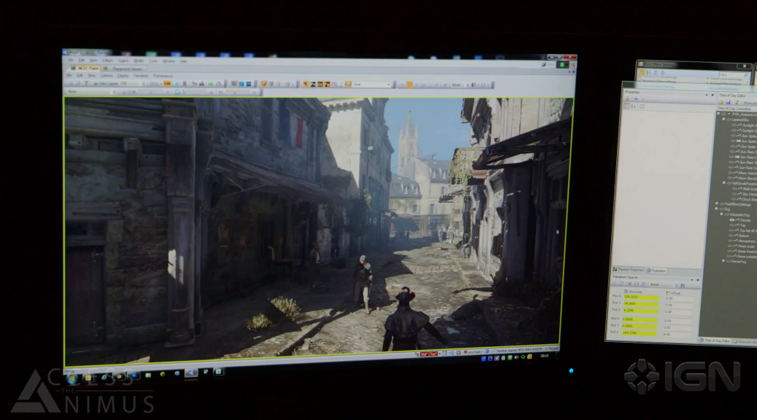Collapse the LayeredSky tree node
Viewport: 757px width, 420px height.
(x=724, y=119)
